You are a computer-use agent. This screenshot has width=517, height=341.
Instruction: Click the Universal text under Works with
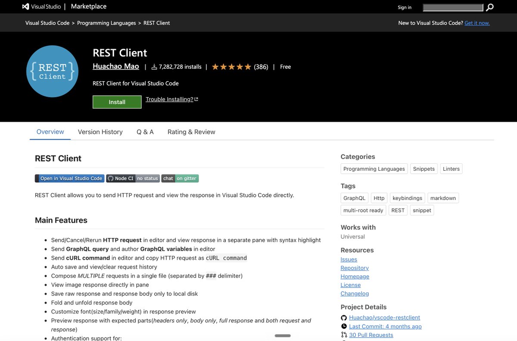[353, 237]
